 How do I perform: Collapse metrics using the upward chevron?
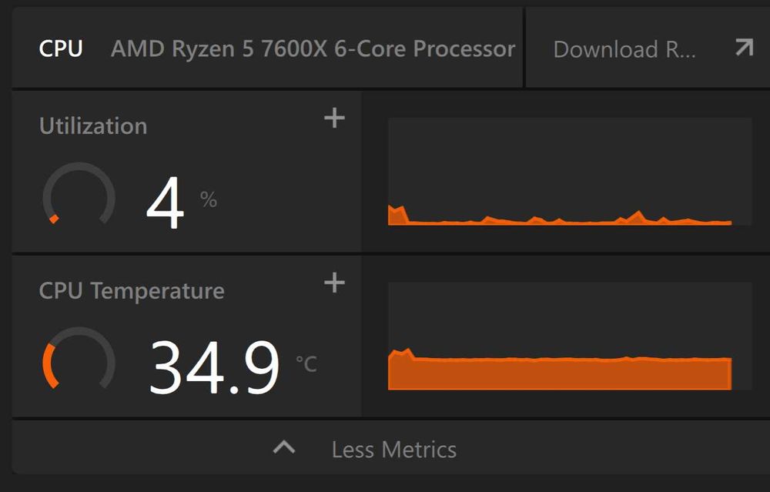tap(284, 448)
